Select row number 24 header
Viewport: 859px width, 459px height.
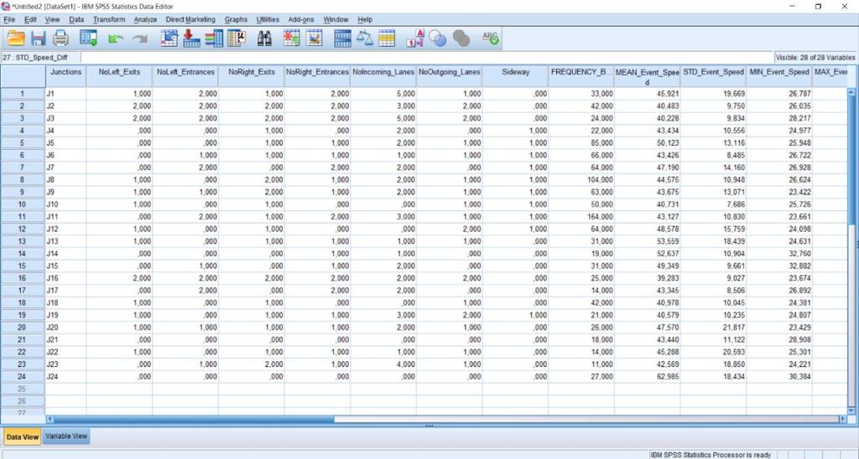click(23, 376)
